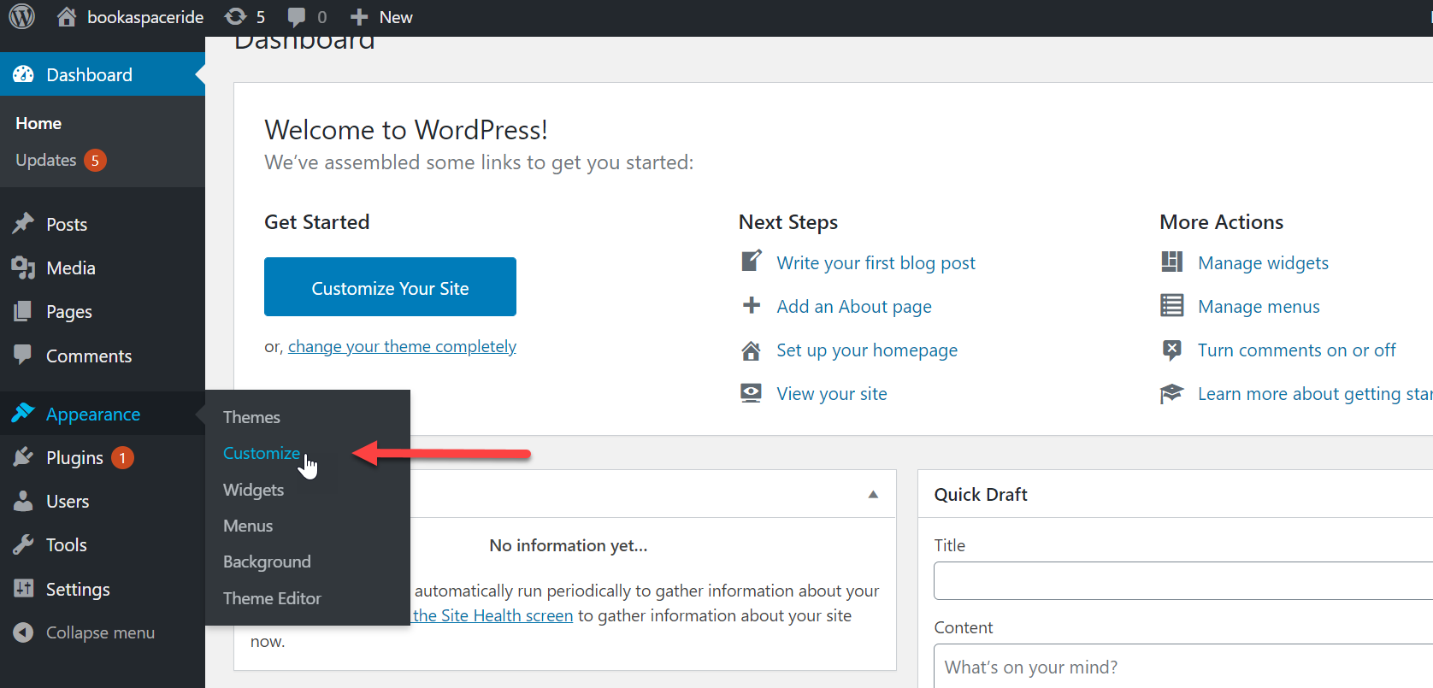Open the Add an About page link
Viewport: 1433px width, 688px height.
coord(854,307)
